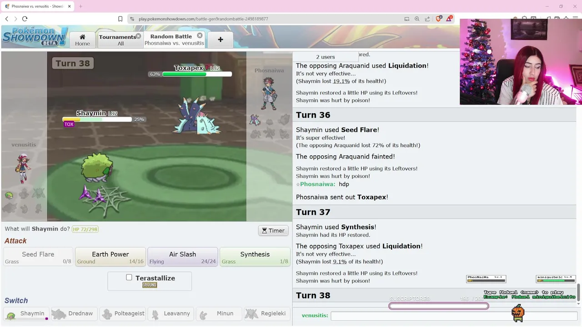The width and height of the screenshot is (582, 327).
Task: Open site information icon in the address bar
Action: (x=132, y=19)
